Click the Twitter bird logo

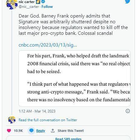[128, 2]
